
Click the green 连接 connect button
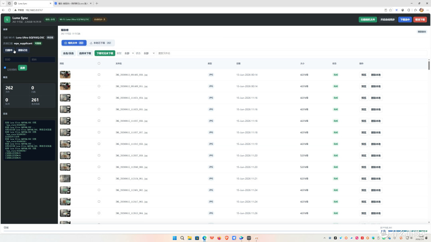[22, 68]
